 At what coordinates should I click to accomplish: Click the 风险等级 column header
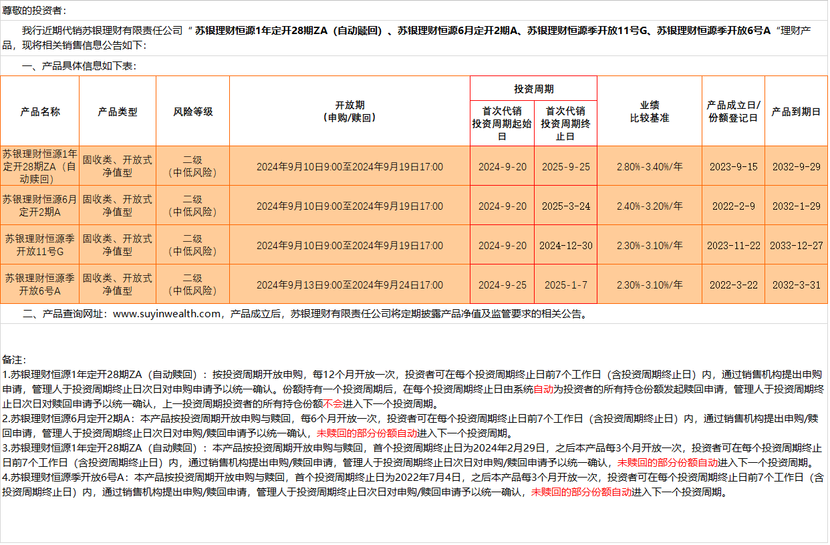[192, 112]
